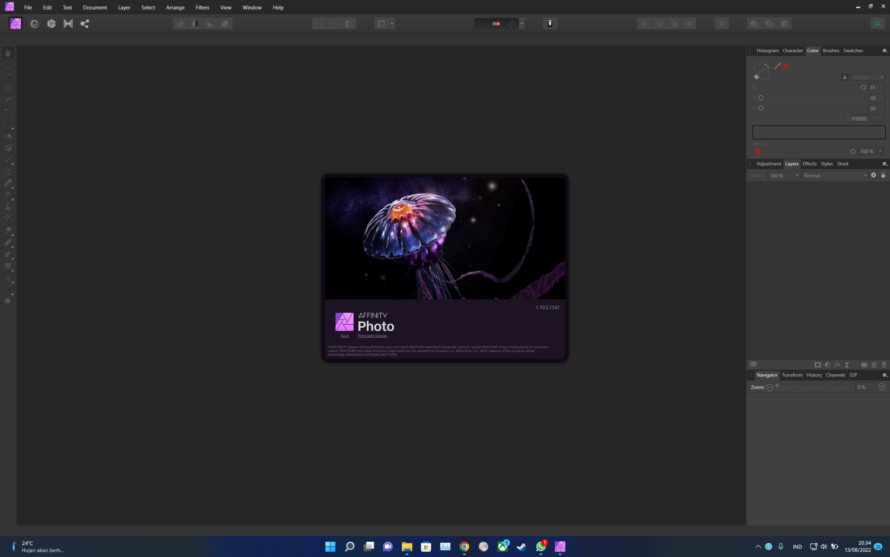Toggle the layer lock padlock icon
The height and width of the screenshot is (557, 890).
[x=883, y=175]
